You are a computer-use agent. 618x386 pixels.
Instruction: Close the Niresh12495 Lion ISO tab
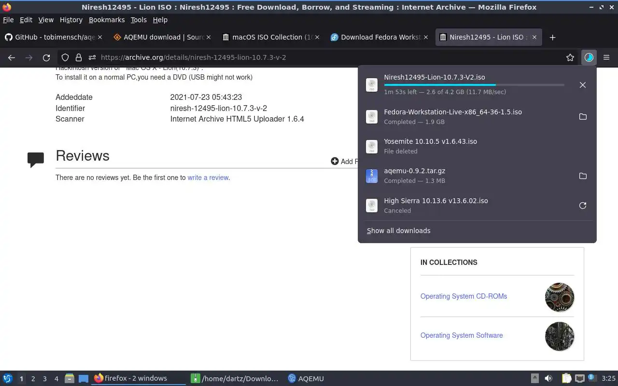click(534, 37)
